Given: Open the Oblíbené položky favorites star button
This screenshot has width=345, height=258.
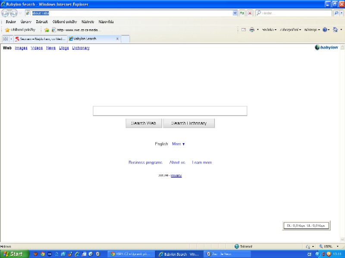Looking at the screenshot, I should click(x=20, y=30).
